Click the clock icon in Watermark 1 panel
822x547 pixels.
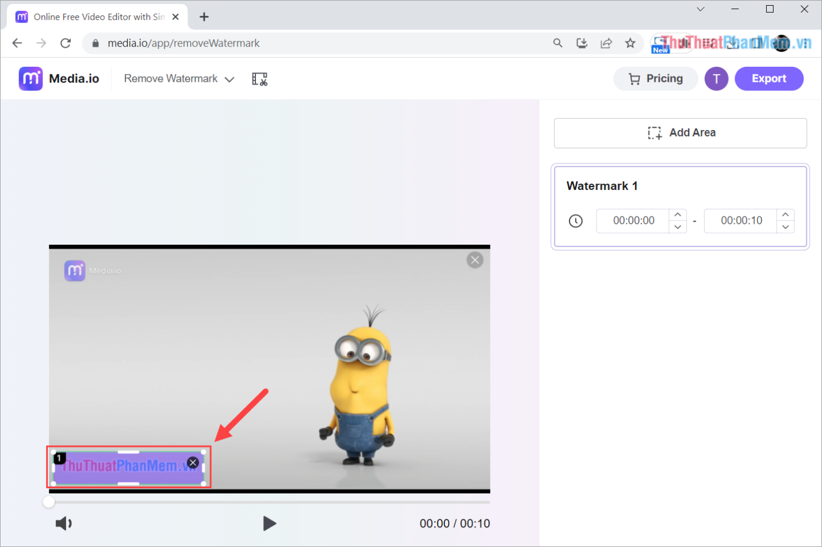575,221
